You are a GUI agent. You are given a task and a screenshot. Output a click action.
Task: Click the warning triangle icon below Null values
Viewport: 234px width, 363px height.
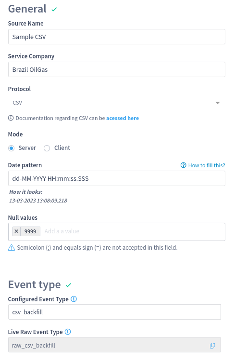click(x=12, y=248)
